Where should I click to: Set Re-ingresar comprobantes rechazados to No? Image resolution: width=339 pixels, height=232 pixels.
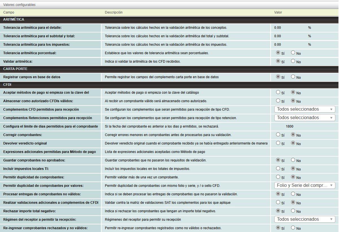(293, 227)
